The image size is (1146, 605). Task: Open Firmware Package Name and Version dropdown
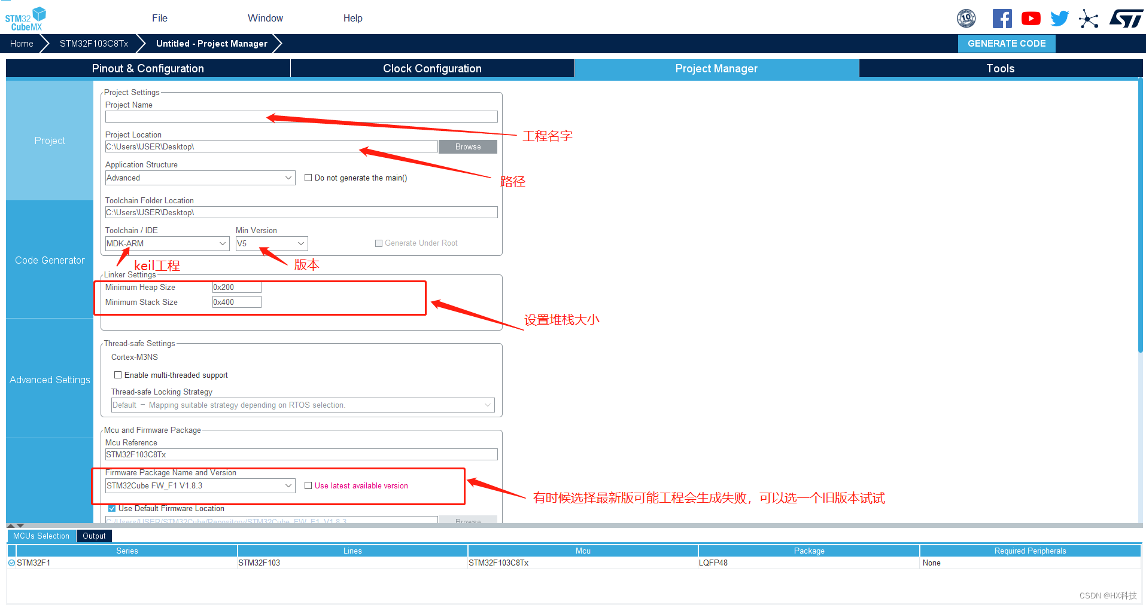(200, 485)
